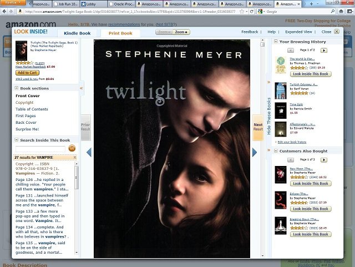This screenshot has height=267, width=355.
Task: Click Surprise Me! section
Action: point(27,129)
